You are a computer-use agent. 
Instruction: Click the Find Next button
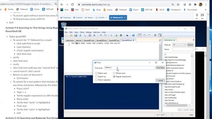(x=160, y=67)
